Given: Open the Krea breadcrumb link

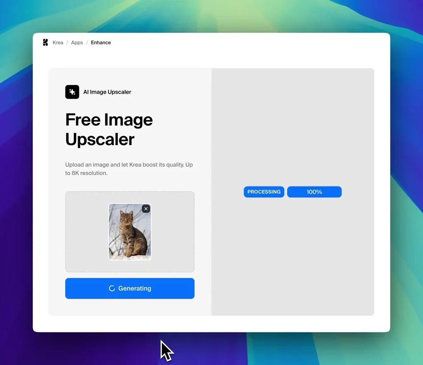Looking at the screenshot, I should [58, 43].
